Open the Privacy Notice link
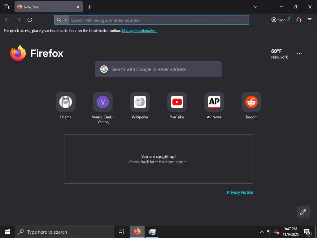 coord(240,192)
